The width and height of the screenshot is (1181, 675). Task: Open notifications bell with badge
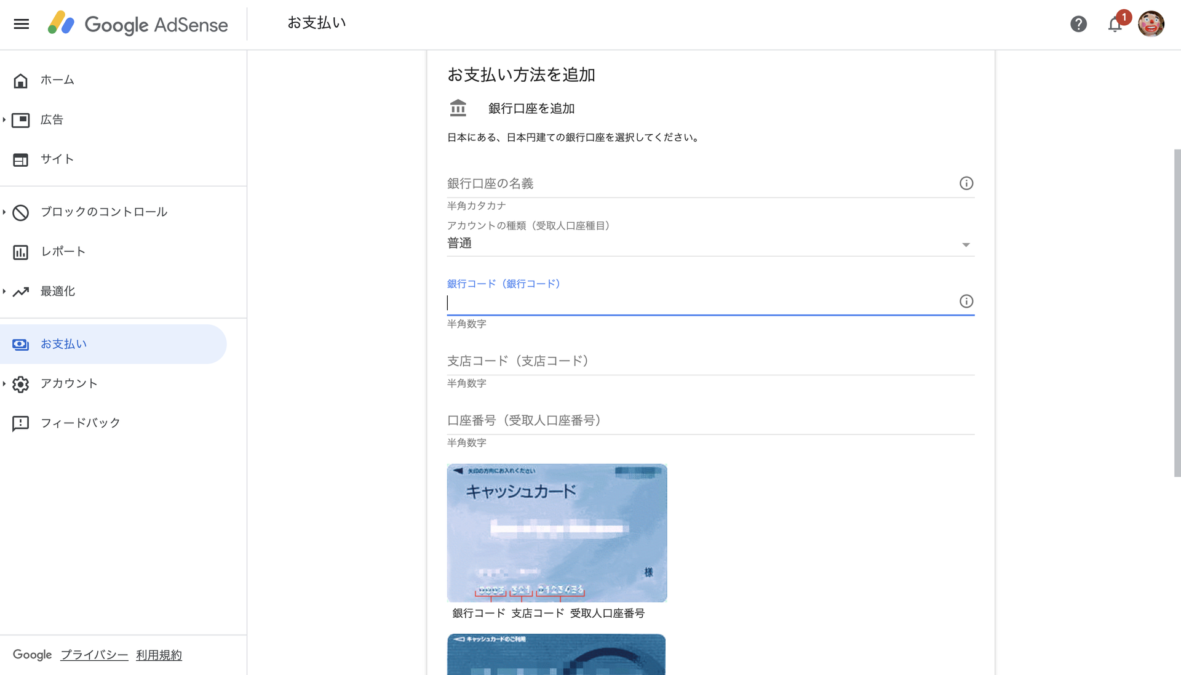point(1116,24)
